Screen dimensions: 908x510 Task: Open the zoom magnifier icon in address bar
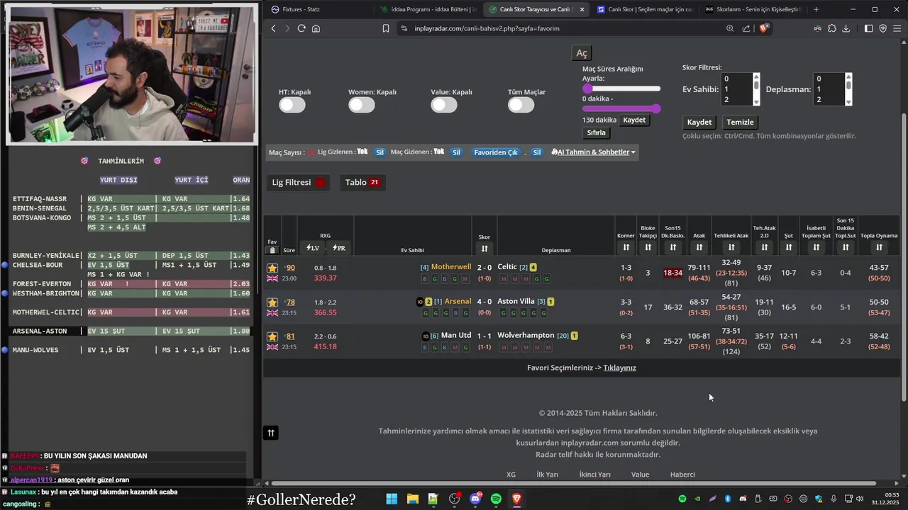730,28
